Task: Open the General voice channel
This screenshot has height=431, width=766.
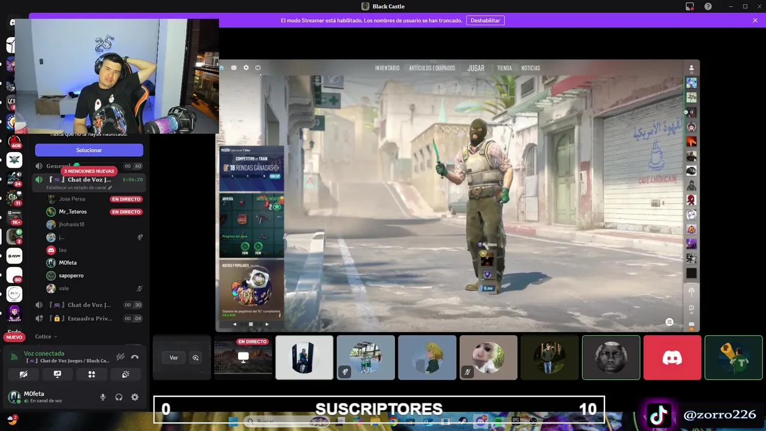Action: [x=89, y=166]
